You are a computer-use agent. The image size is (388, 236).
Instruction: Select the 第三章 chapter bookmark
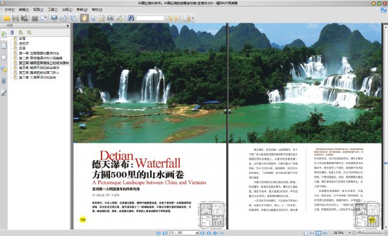[44, 63]
